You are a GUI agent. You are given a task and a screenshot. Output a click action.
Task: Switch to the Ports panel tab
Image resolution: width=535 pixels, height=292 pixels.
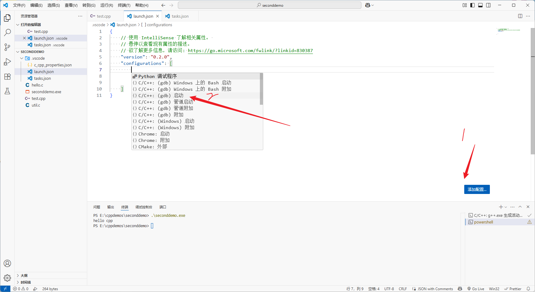(163, 207)
